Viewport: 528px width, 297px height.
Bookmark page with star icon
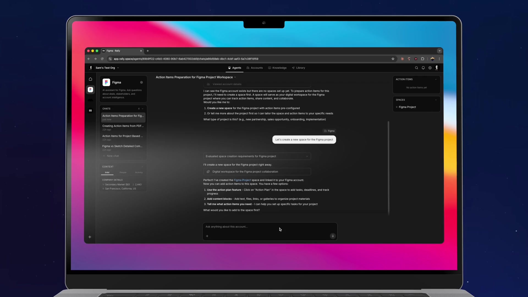[x=393, y=59]
